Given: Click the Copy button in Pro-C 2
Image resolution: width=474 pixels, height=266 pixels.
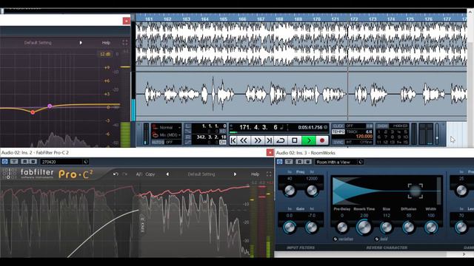Looking at the screenshot, I should click(x=150, y=174).
